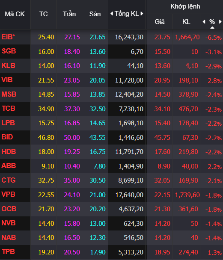Click CTG matched price 32.05
Image resolution: width=223 pixels, height=260 pixels.
click(x=162, y=180)
